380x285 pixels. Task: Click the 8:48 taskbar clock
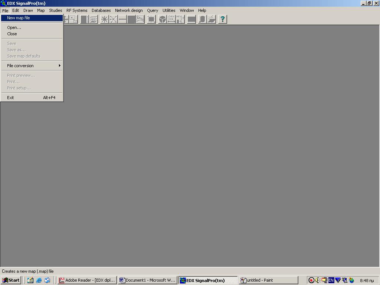367,281
